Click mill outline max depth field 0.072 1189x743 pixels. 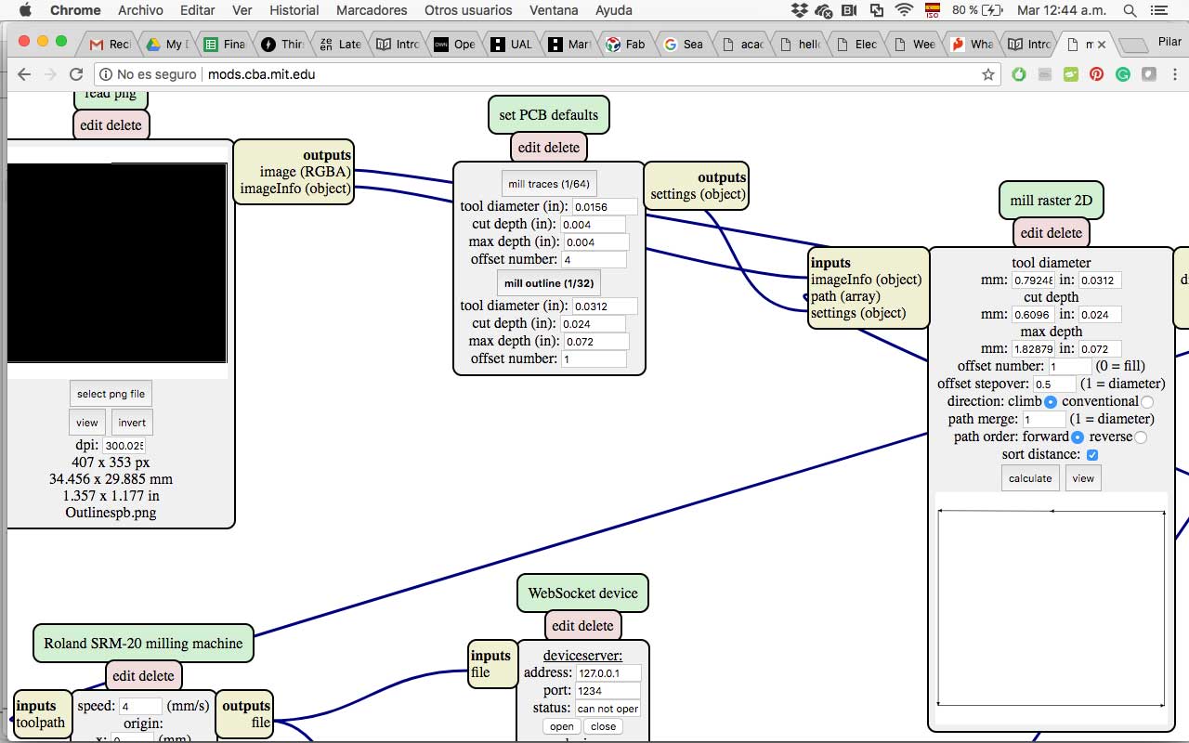coord(595,341)
